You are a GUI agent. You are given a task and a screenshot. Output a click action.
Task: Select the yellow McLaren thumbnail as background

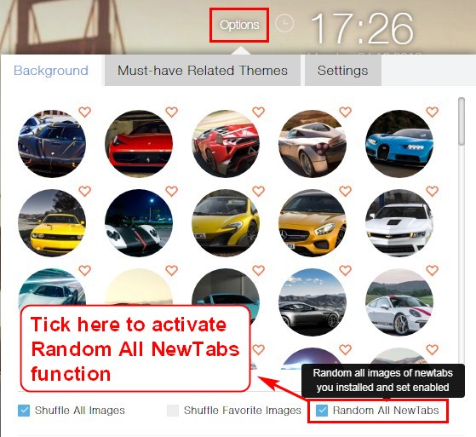coord(226,223)
